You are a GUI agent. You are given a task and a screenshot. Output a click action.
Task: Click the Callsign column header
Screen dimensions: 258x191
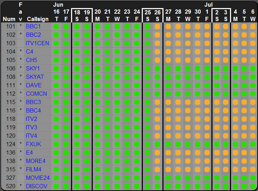(x=38, y=19)
